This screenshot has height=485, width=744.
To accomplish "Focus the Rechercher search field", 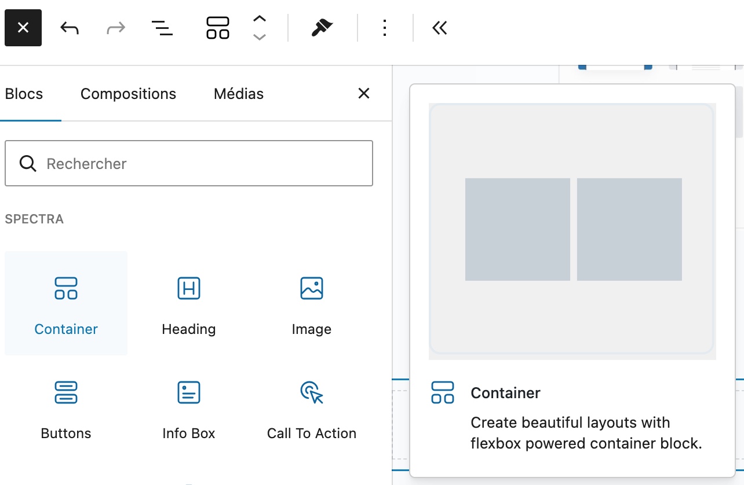I will tap(197, 163).
